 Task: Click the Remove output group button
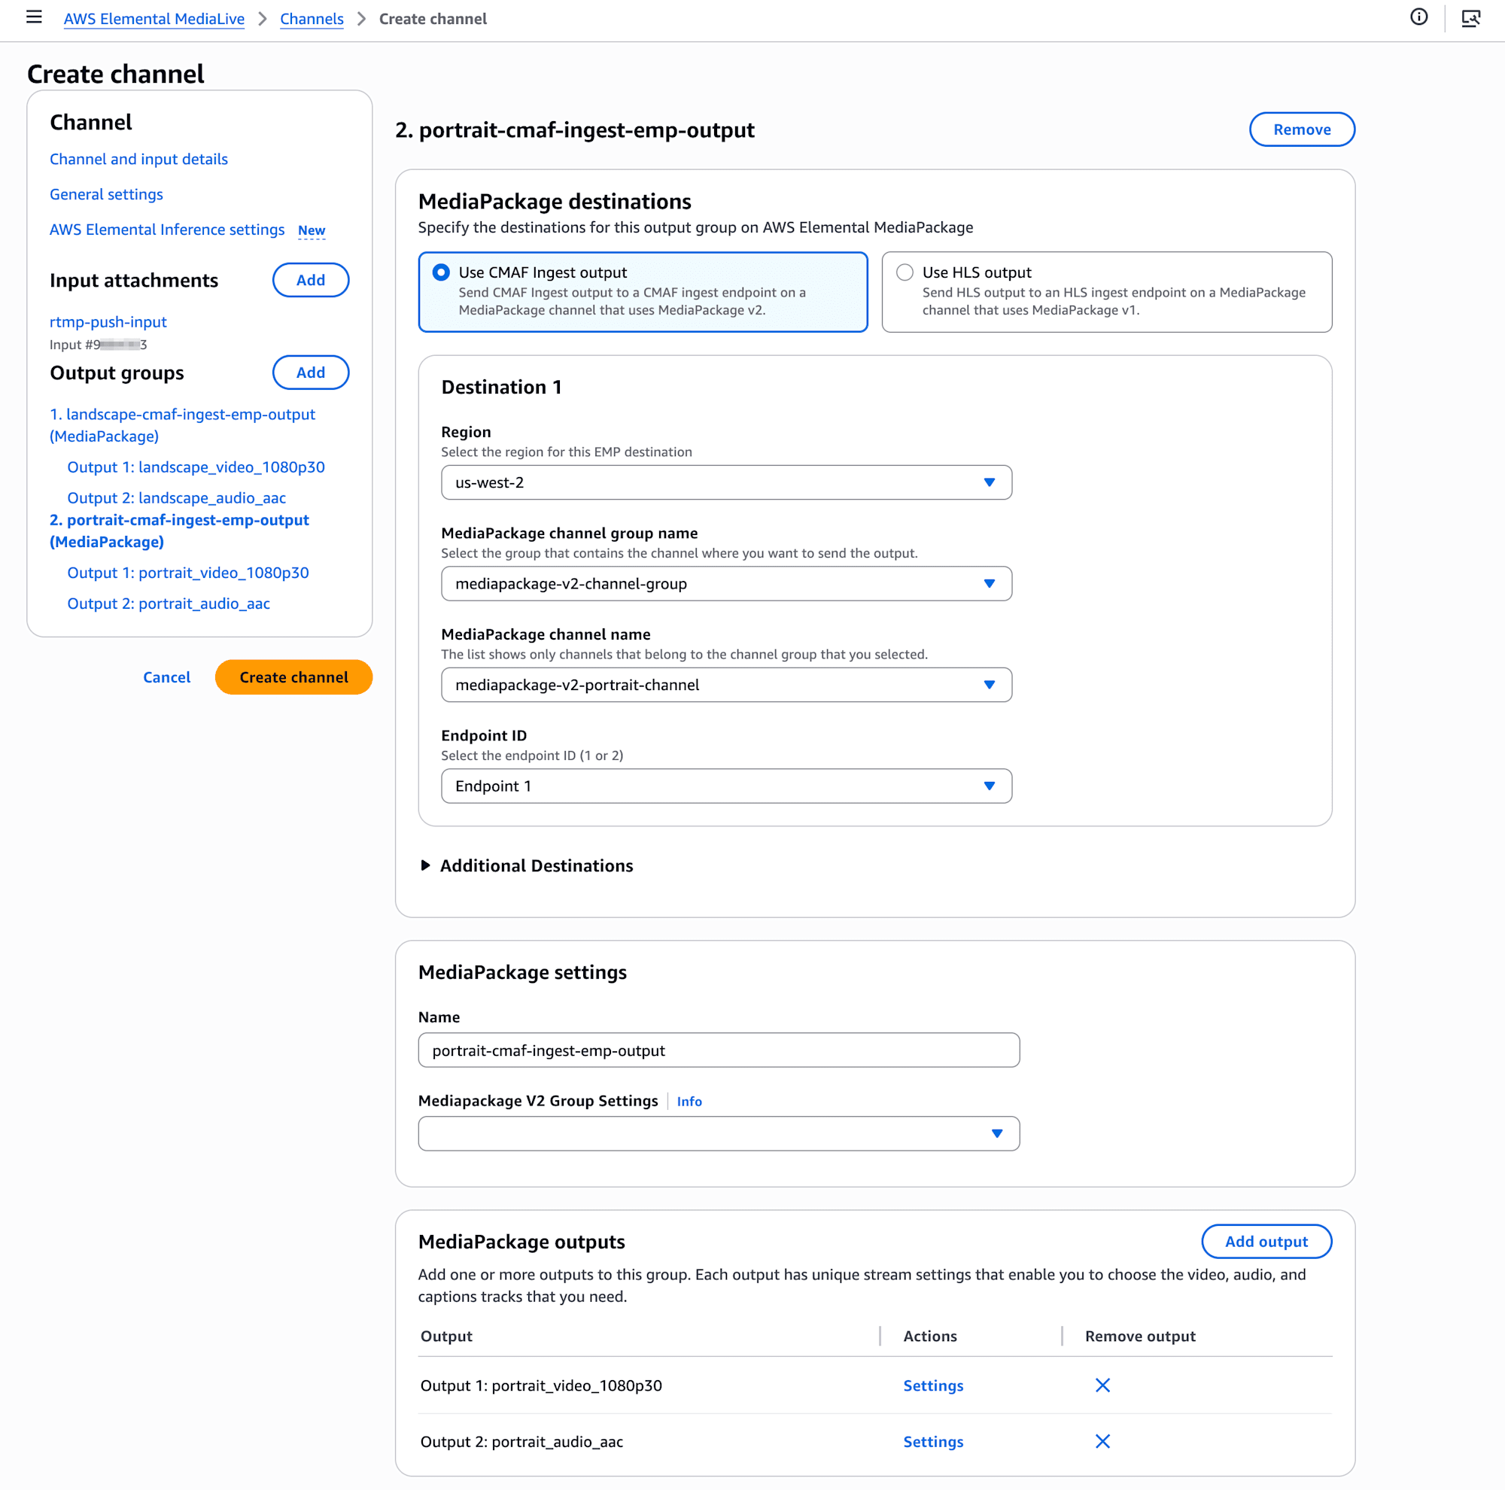point(1301,129)
